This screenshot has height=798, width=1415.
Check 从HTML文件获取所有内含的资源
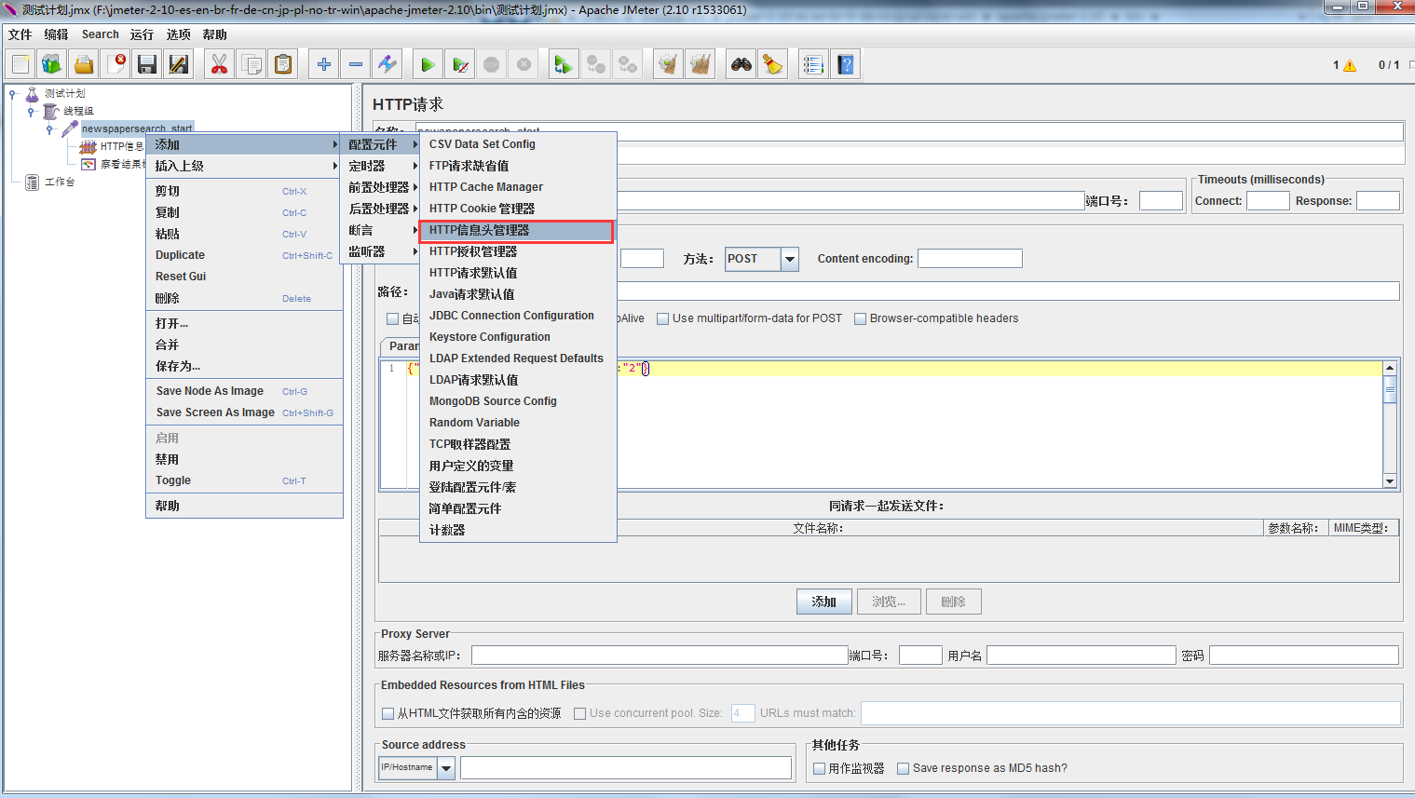tap(388, 713)
